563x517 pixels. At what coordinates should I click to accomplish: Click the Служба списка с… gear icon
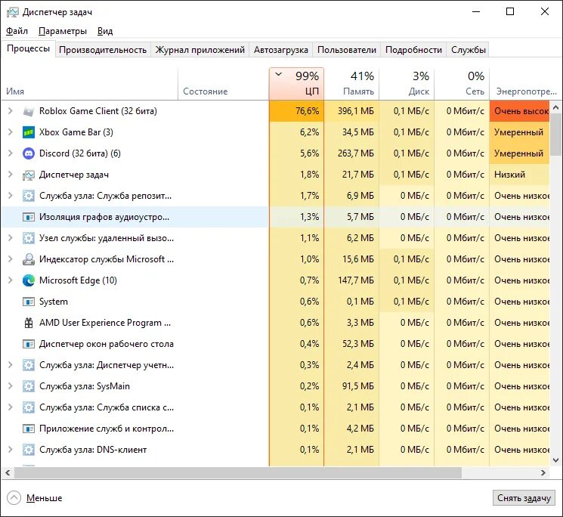point(29,407)
